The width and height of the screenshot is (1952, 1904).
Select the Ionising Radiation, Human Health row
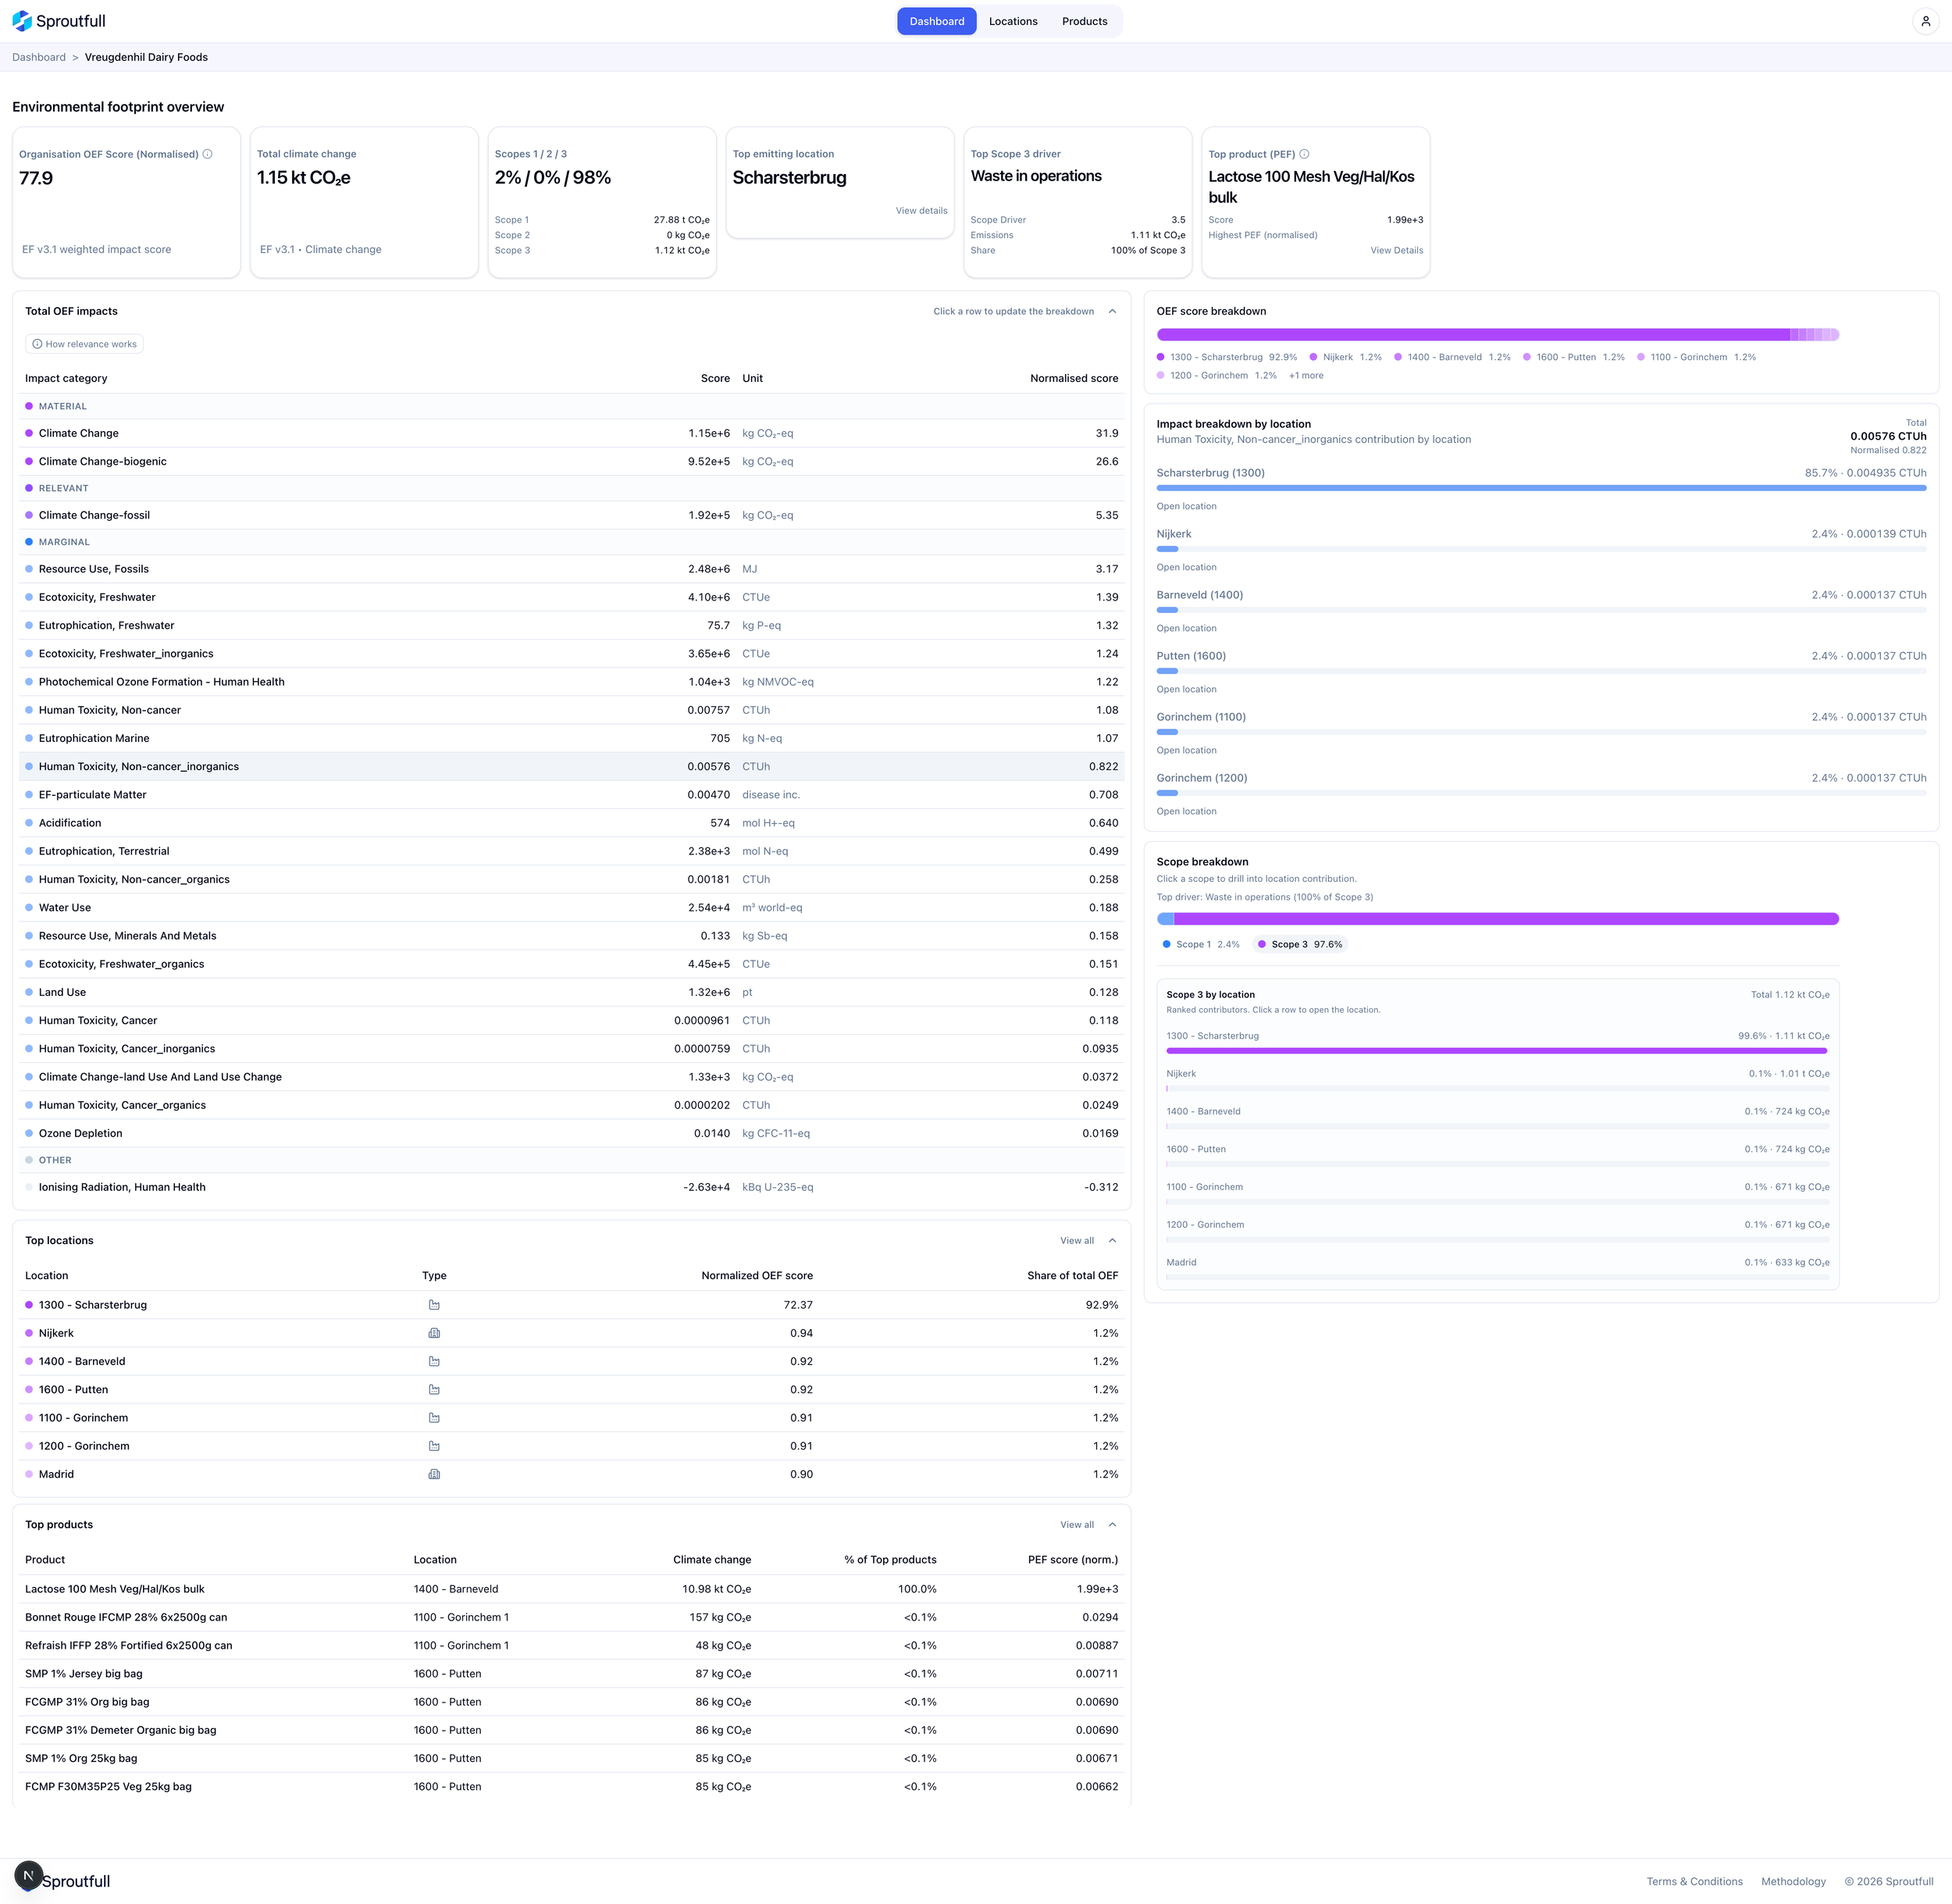(x=572, y=1187)
